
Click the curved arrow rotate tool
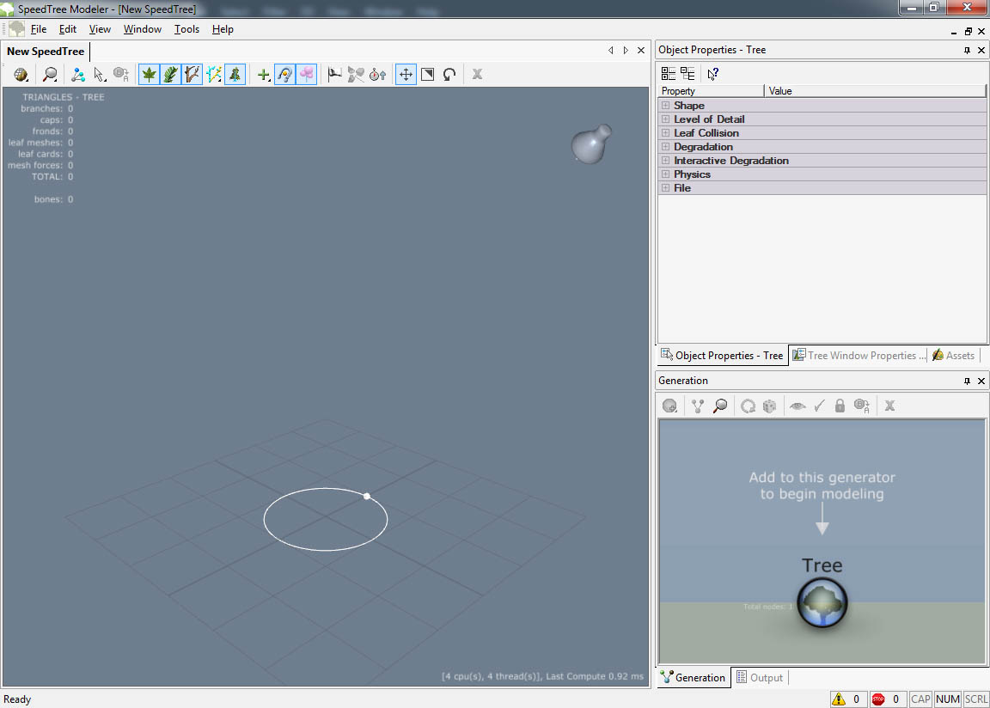pyautogui.click(x=449, y=75)
